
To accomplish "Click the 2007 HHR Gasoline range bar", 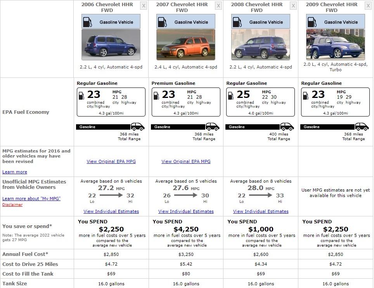I will click(x=178, y=127).
